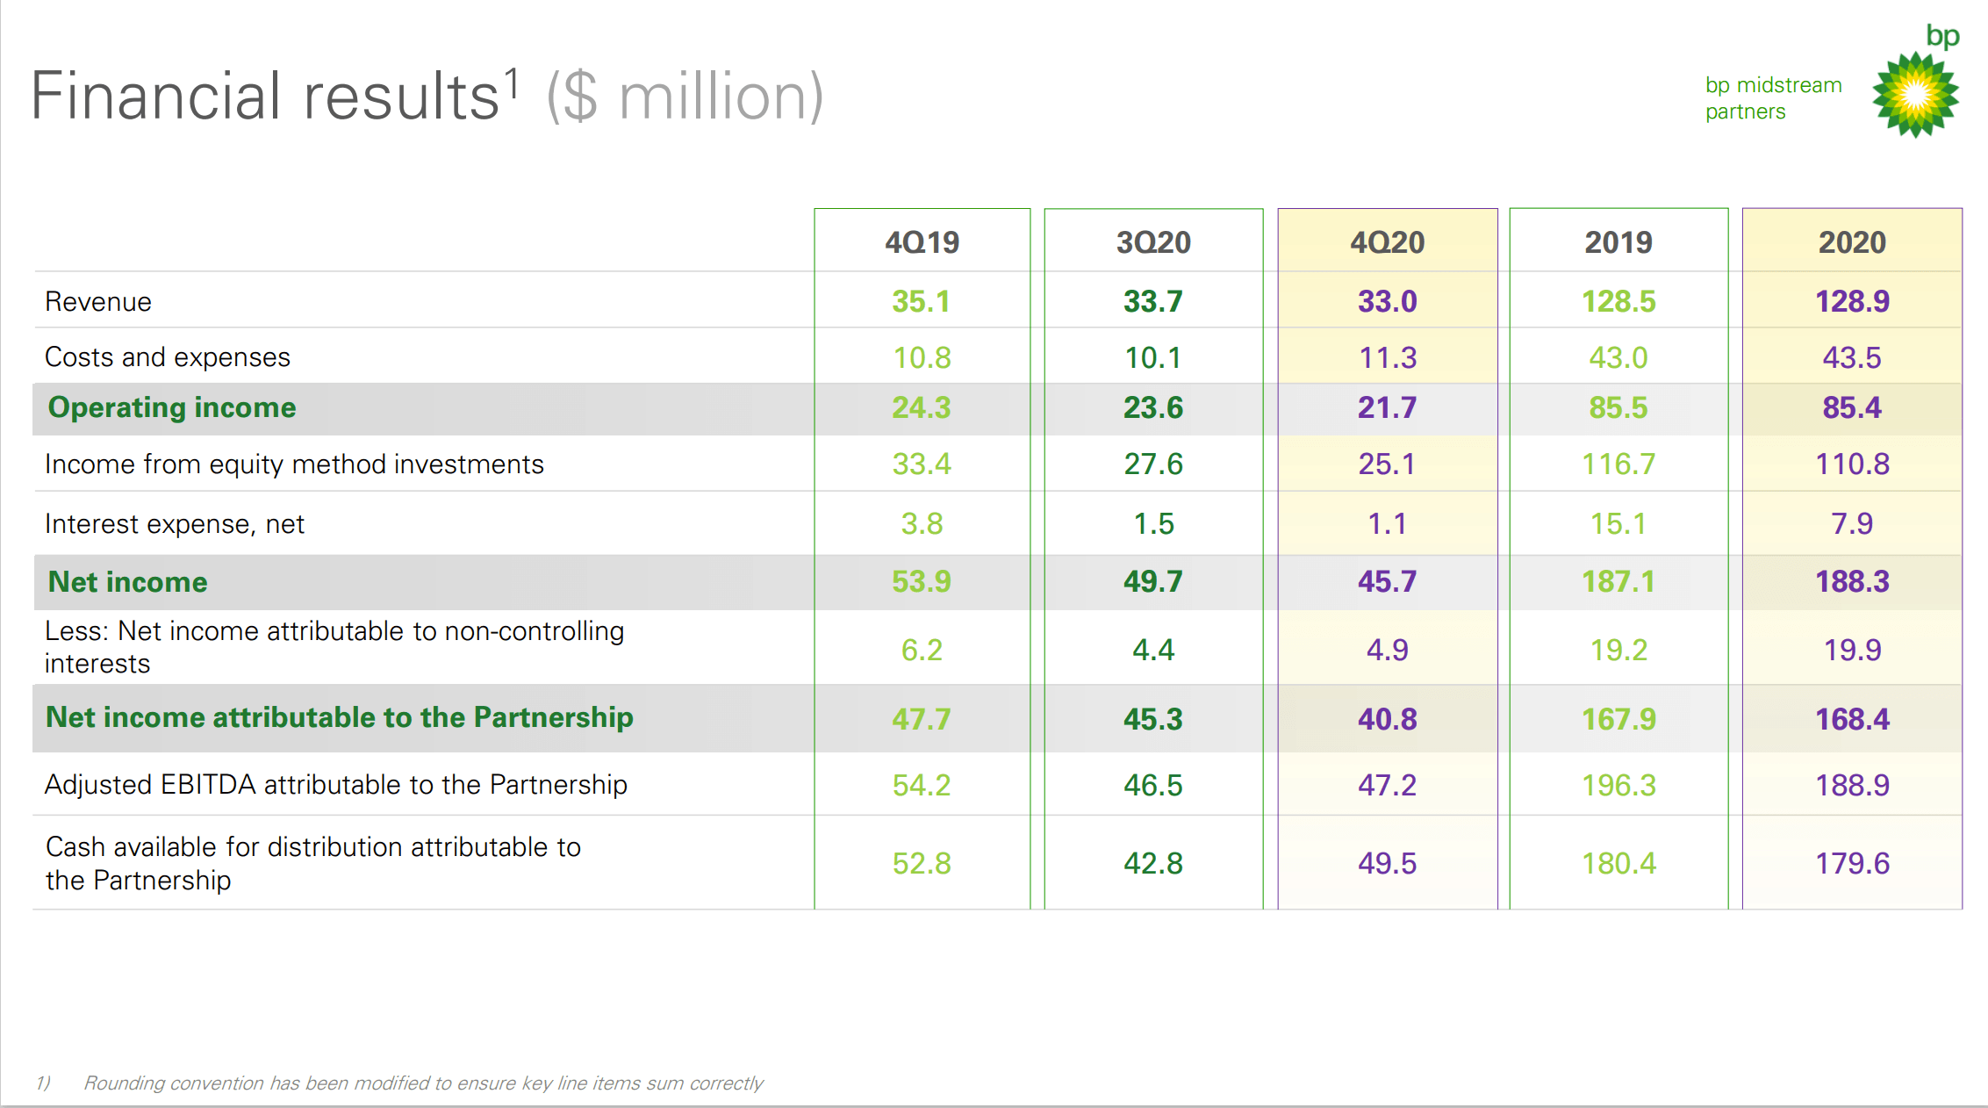The height and width of the screenshot is (1108, 1988).
Task: Click the 'Costs and expenses' row label
Action: pyautogui.click(x=168, y=357)
